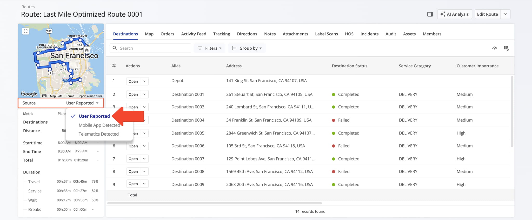The width and height of the screenshot is (532, 220).
Task: Open the Orders tab
Action: point(167,34)
